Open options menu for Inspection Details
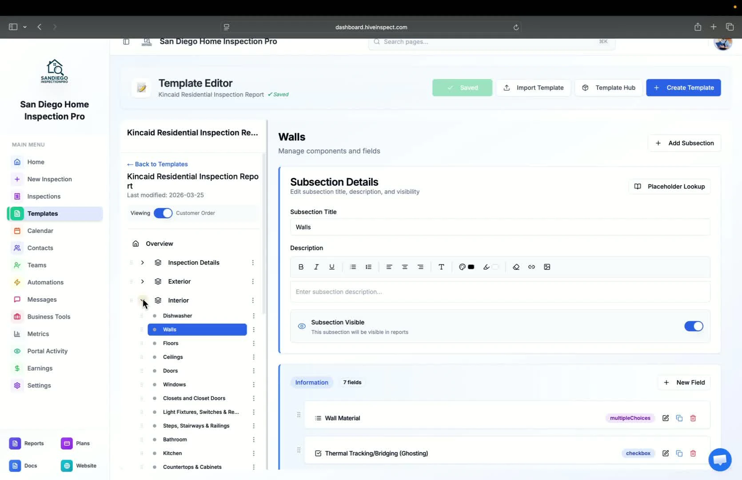Screen dimensions: 742x480 pyautogui.click(x=253, y=263)
